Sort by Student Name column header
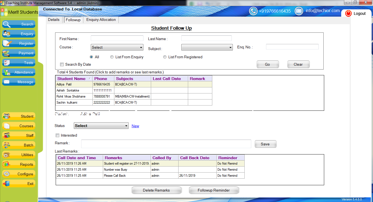Screen dimensions: 373x202 click(74, 79)
